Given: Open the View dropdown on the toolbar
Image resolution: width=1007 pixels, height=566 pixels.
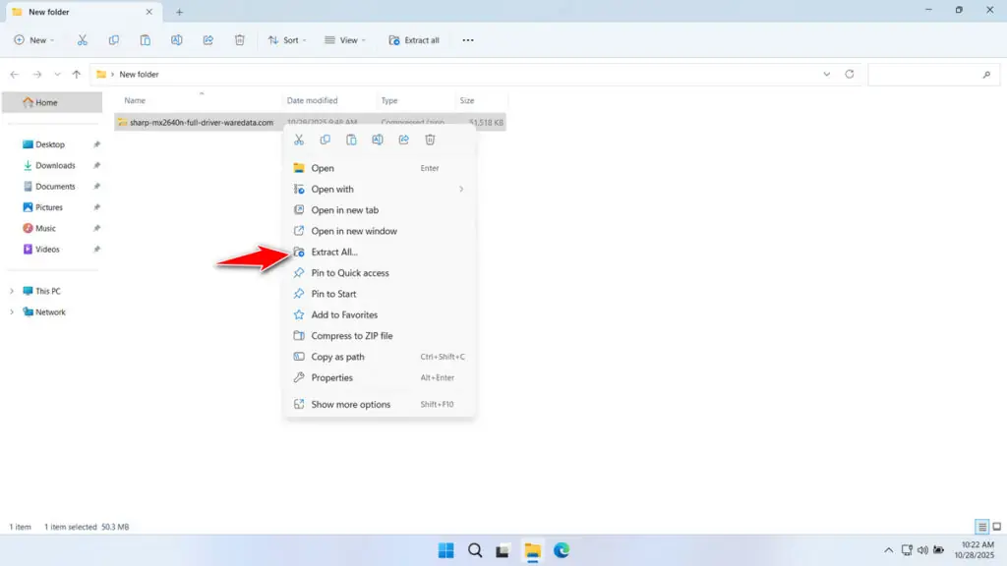Looking at the screenshot, I should (x=345, y=39).
